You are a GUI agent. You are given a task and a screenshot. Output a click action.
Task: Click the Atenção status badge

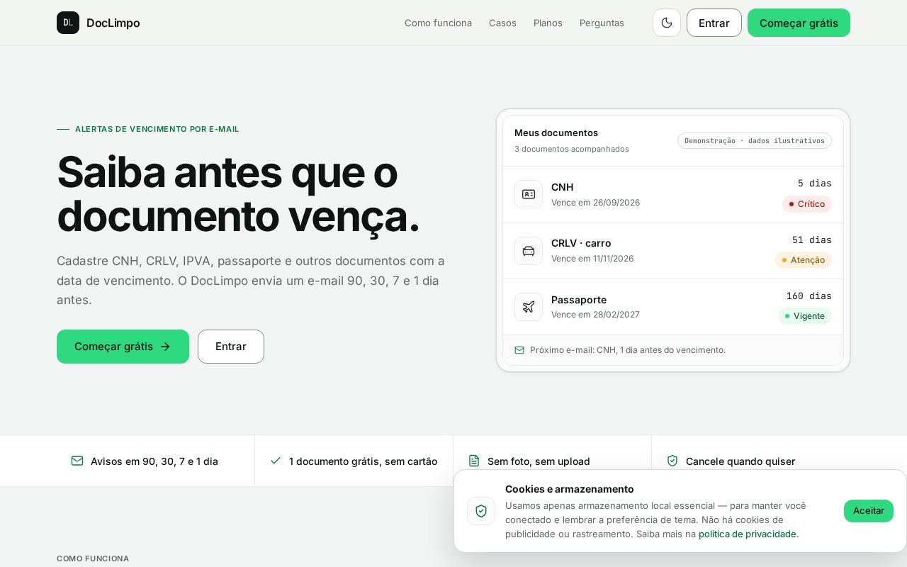804,260
